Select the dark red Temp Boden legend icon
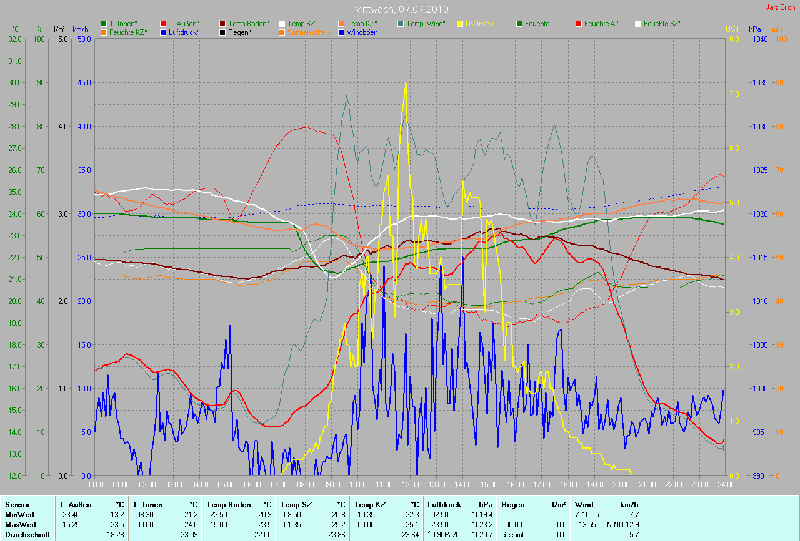 click(223, 24)
